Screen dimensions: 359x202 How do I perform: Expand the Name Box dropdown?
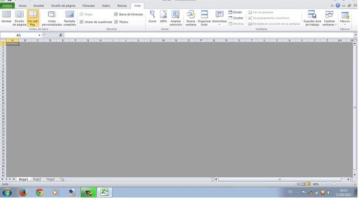click(39, 35)
